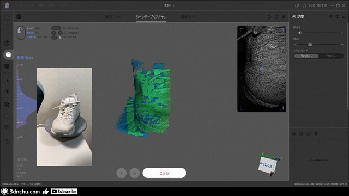Click 3DMakerPro Mole in the status bar

[x=10, y=184]
